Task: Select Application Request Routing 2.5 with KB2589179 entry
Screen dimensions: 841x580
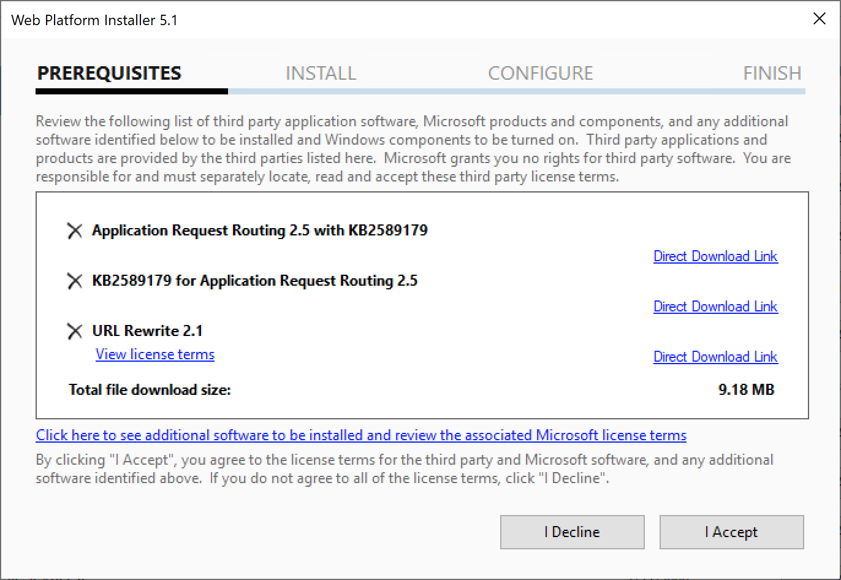Action: [x=260, y=231]
